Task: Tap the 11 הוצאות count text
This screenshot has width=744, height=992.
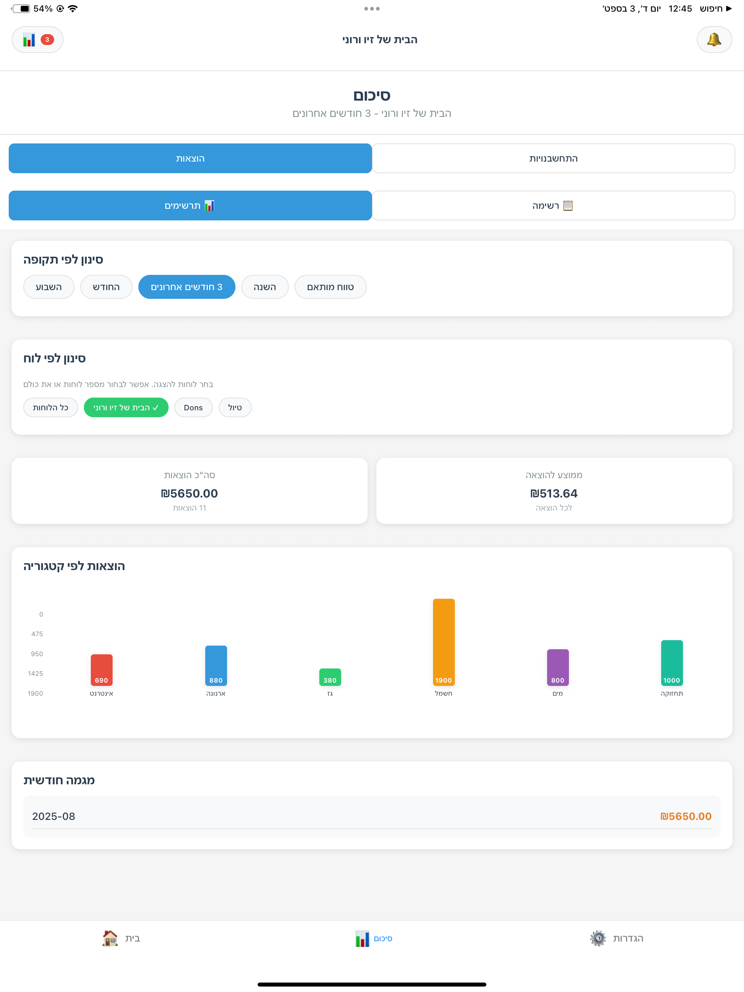Action: [x=189, y=508]
